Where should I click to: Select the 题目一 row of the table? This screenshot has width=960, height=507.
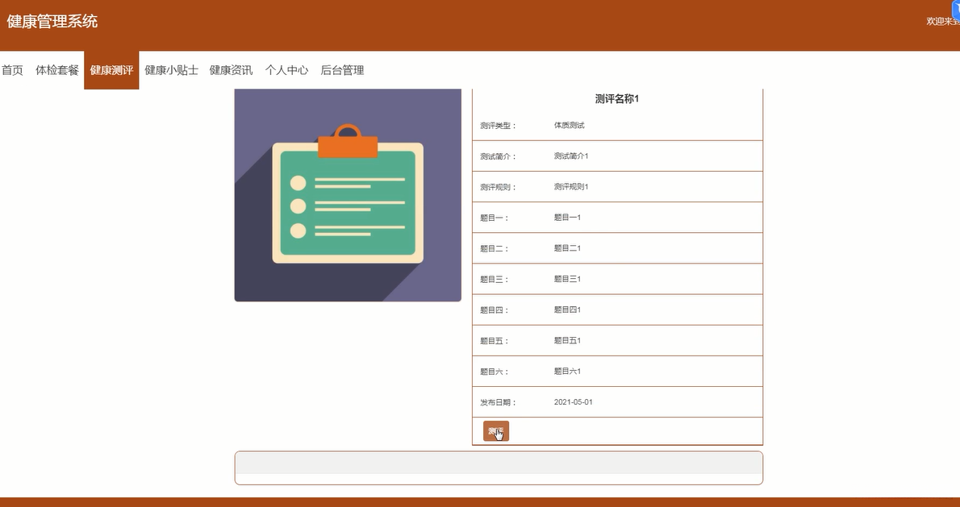[616, 217]
